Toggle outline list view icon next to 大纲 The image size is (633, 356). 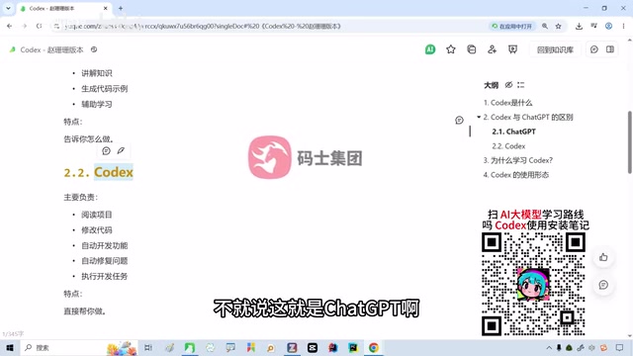coord(521,85)
